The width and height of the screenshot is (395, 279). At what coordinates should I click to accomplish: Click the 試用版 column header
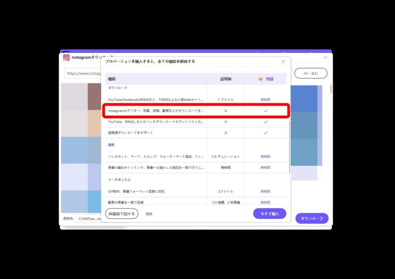[x=226, y=79]
